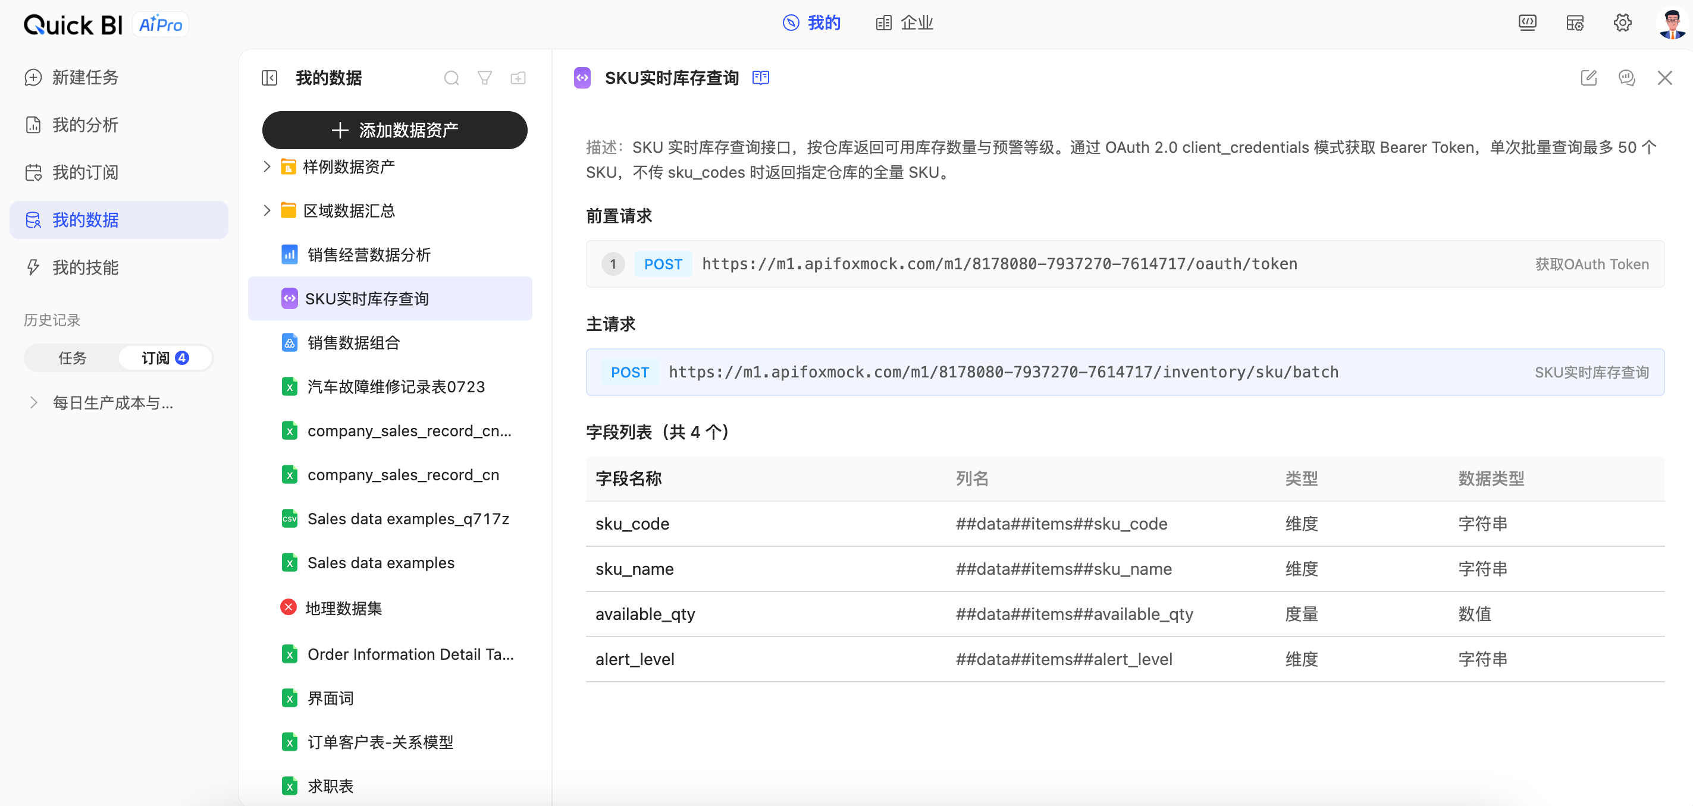Click the 添加数据资产 button
1693x806 pixels.
pyautogui.click(x=394, y=130)
